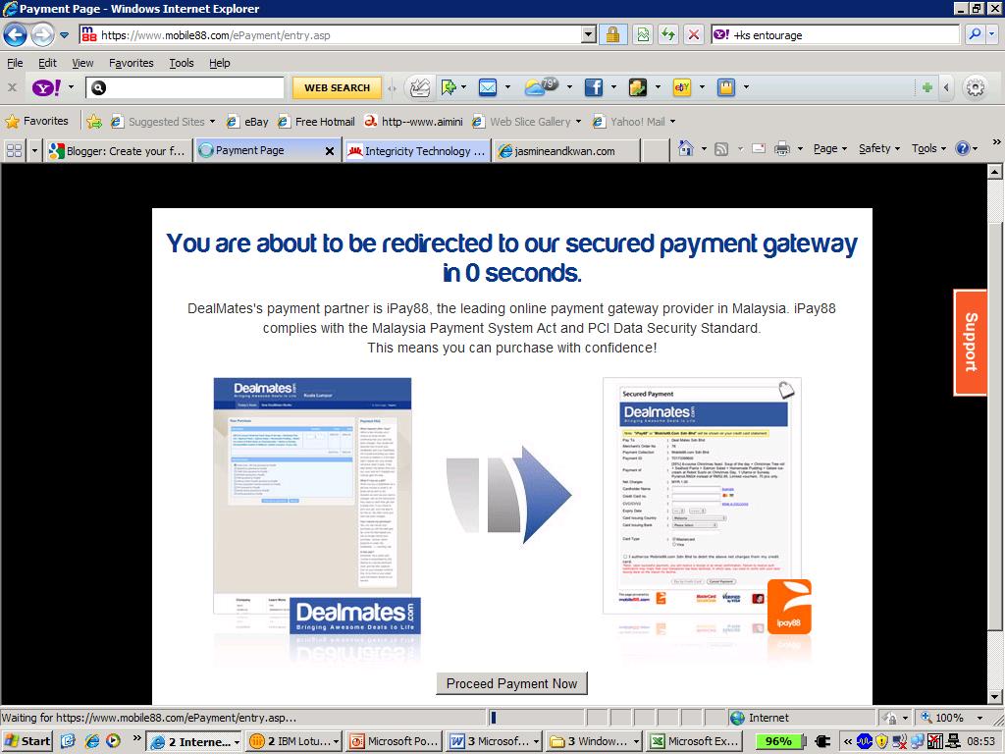Viewport: 1005px width, 754px height.
Task: Click the zoom level 100% control
Action: [952, 718]
